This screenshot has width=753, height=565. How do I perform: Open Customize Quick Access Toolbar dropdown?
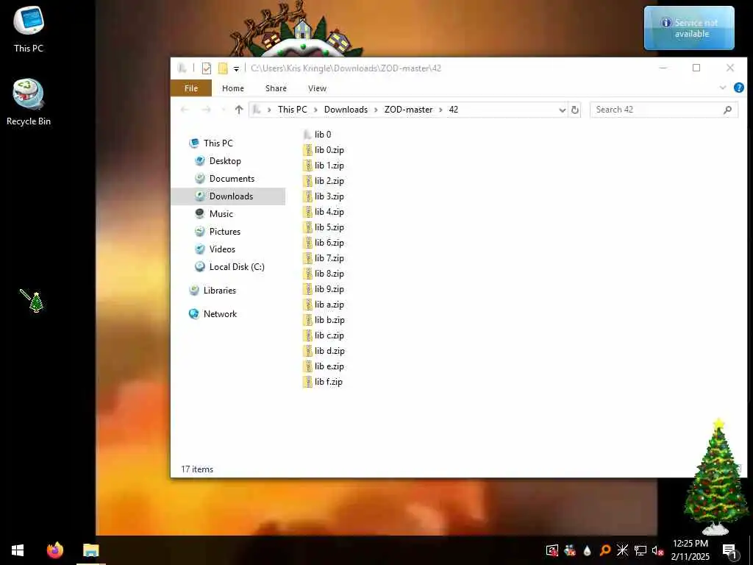click(236, 69)
